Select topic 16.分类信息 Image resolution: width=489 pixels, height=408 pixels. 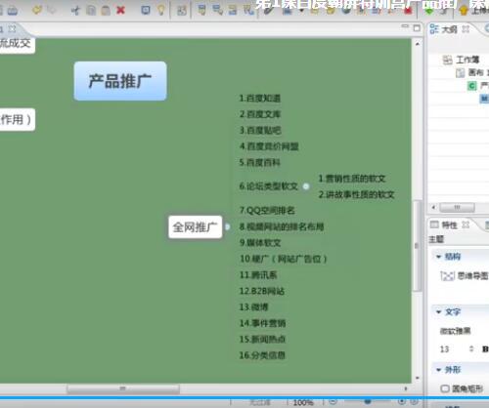[x=262, y=355]
